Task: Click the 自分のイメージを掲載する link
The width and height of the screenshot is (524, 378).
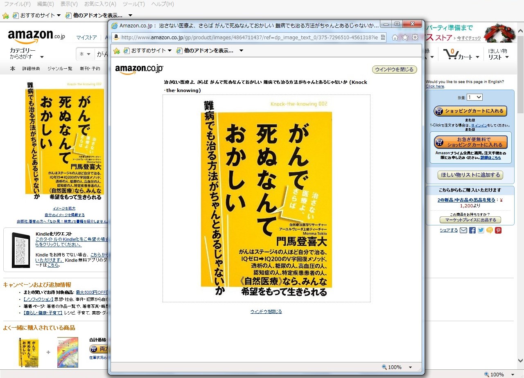Action: pyautogui.click(x=65, y=215)
